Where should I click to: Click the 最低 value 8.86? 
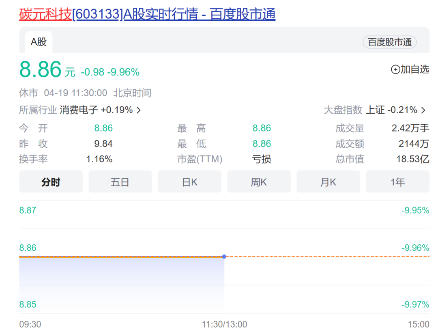262,144
